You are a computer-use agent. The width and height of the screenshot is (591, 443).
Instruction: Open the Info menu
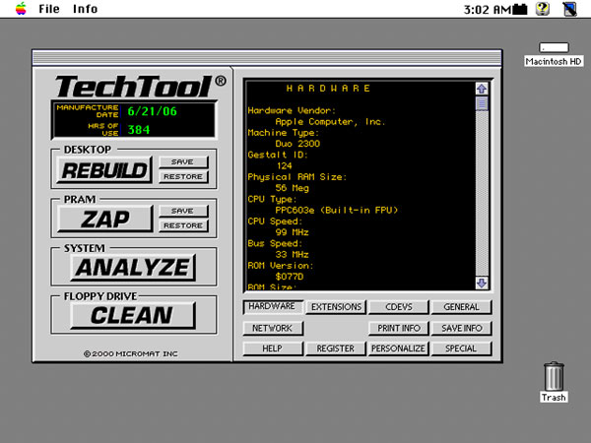[86, 9]
